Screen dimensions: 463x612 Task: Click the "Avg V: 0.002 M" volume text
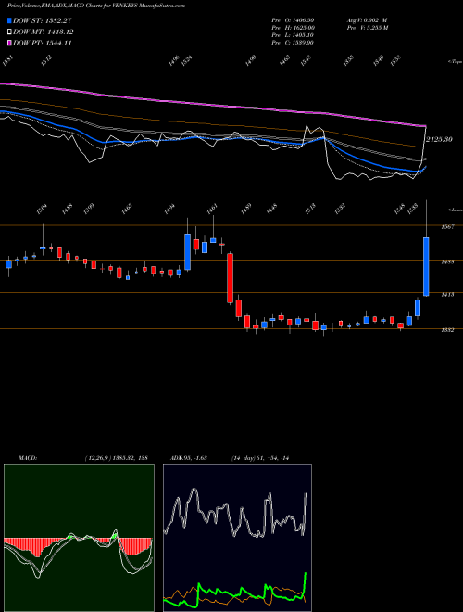(x=367, y=19)
